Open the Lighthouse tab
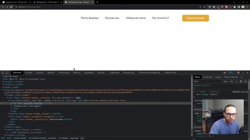 (x=114, y=73)
